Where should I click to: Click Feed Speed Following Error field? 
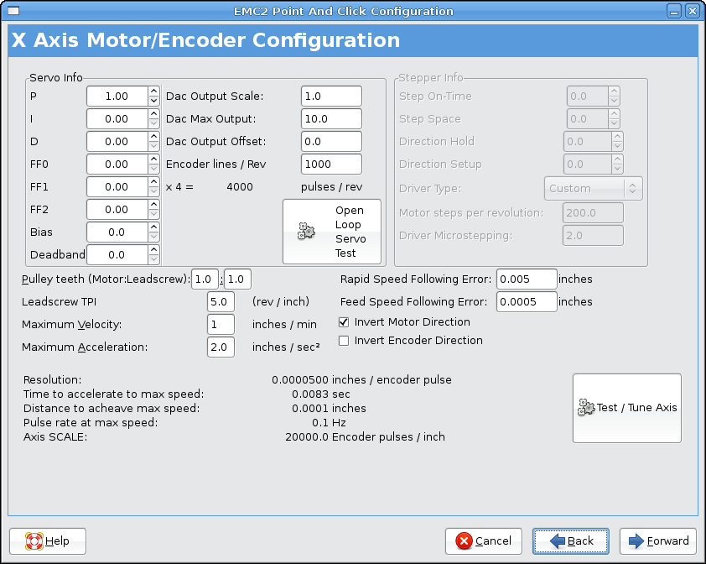[x=527, y=301]
